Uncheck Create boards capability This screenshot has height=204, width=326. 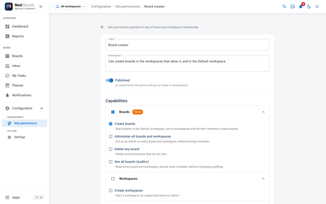(x=110, y=124)
